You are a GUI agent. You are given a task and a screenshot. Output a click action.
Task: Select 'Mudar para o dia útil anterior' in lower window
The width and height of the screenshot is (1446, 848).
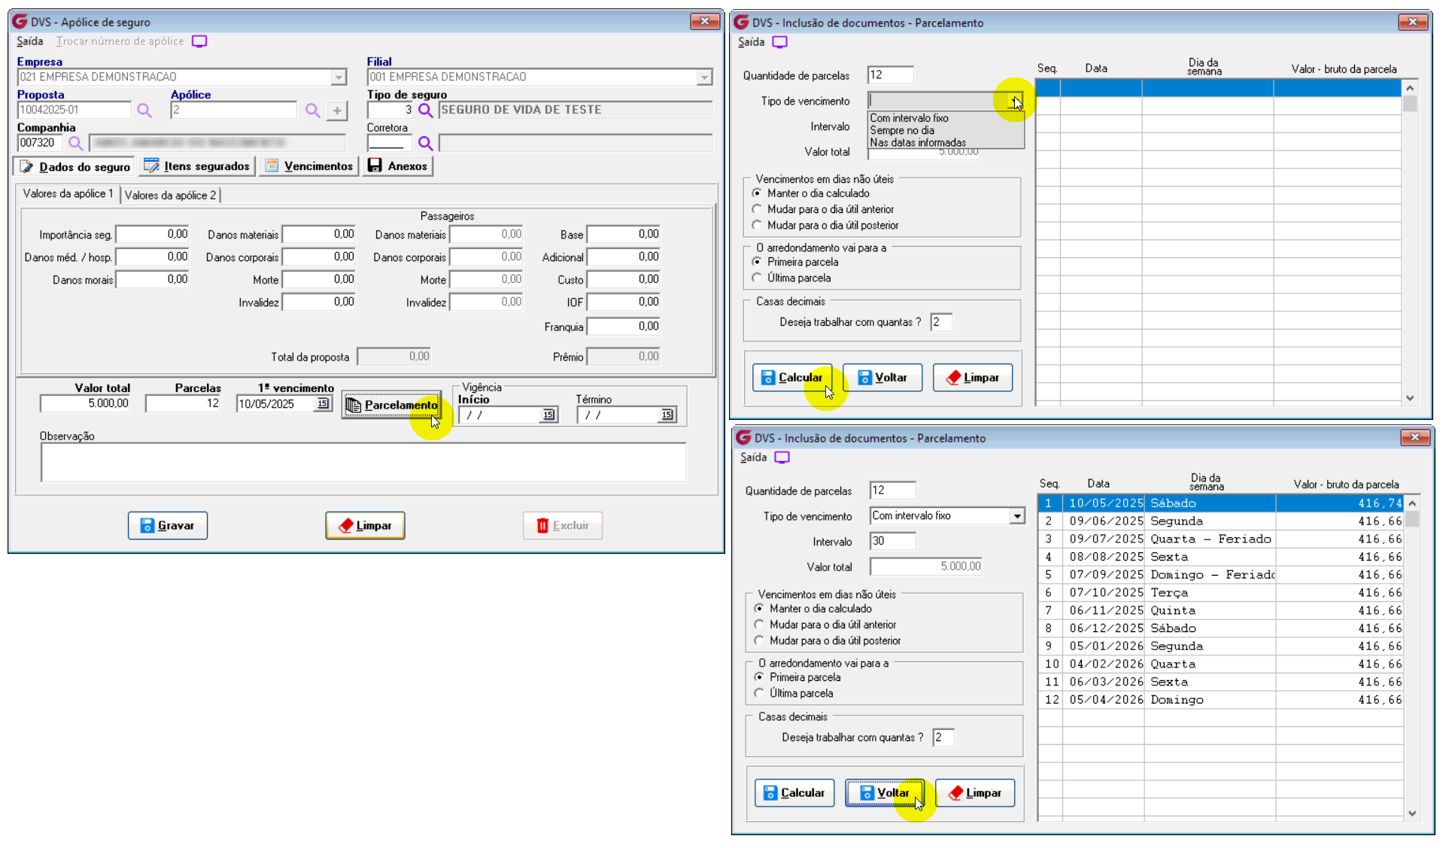click(759, 625)
